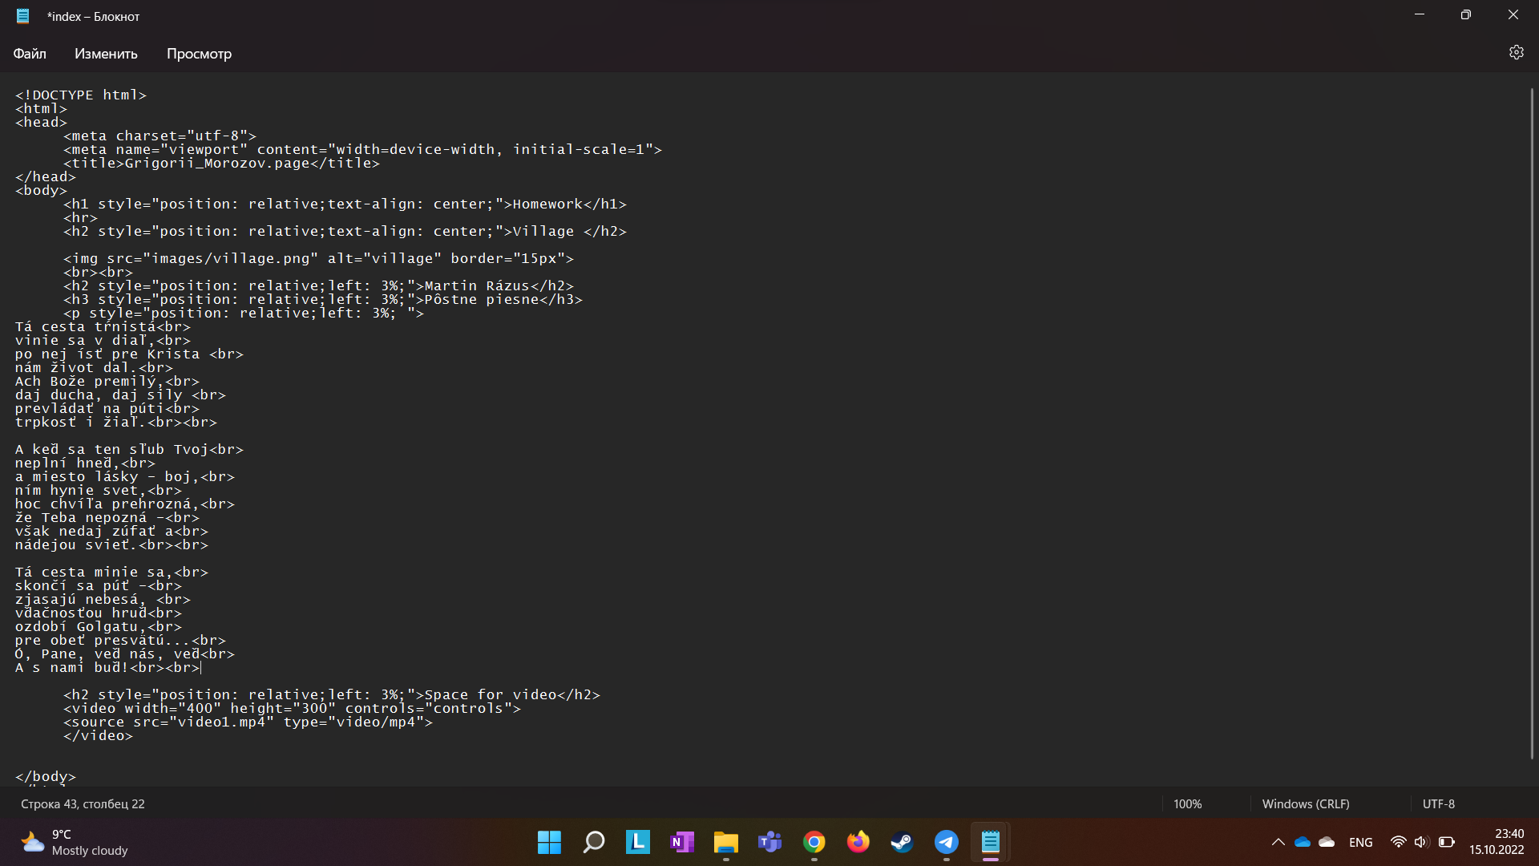
Task: Click the 'Space for video' h2 line
Action: (332, 694)
